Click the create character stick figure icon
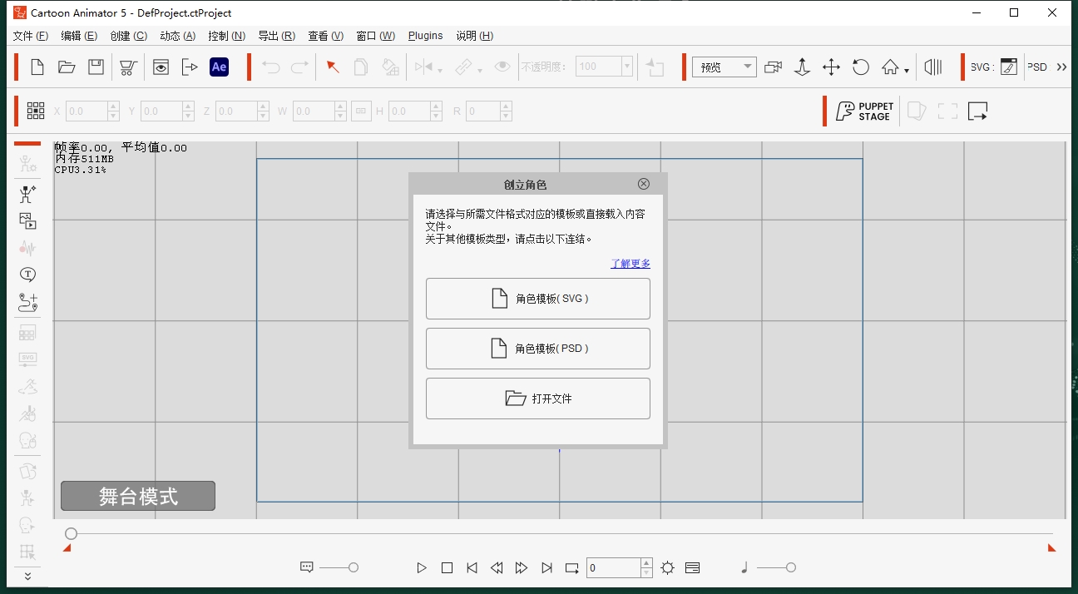The image size is (1078, 594). pos(27,194)
